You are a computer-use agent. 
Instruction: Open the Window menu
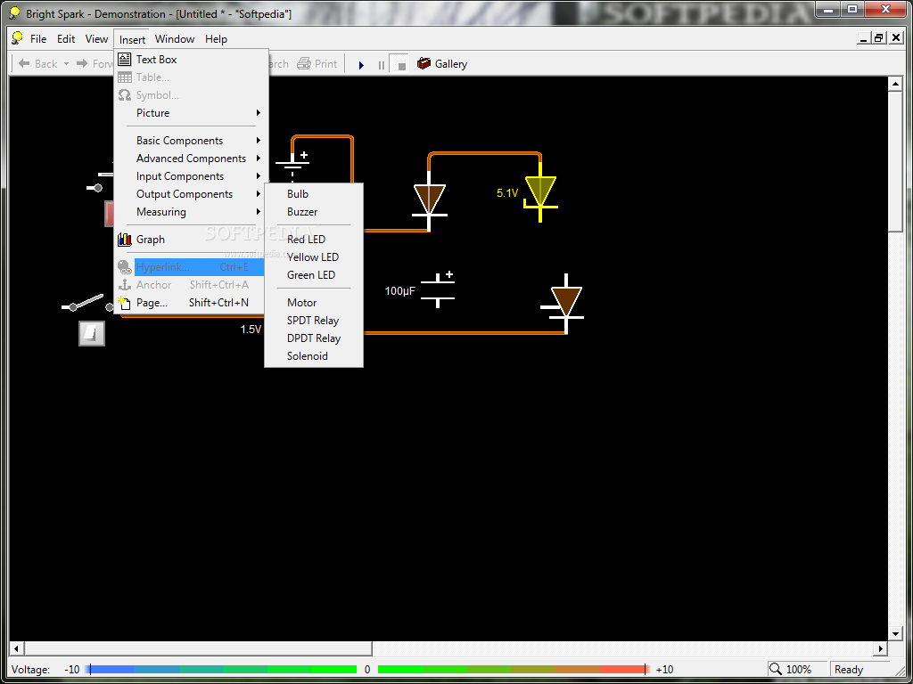click(175, 39)
